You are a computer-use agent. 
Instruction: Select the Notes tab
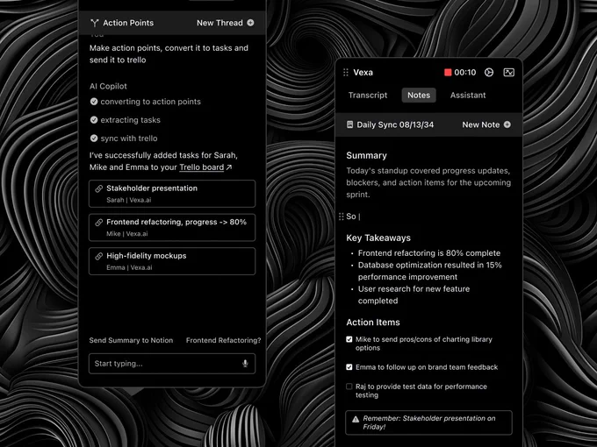(x=419, y=96)
